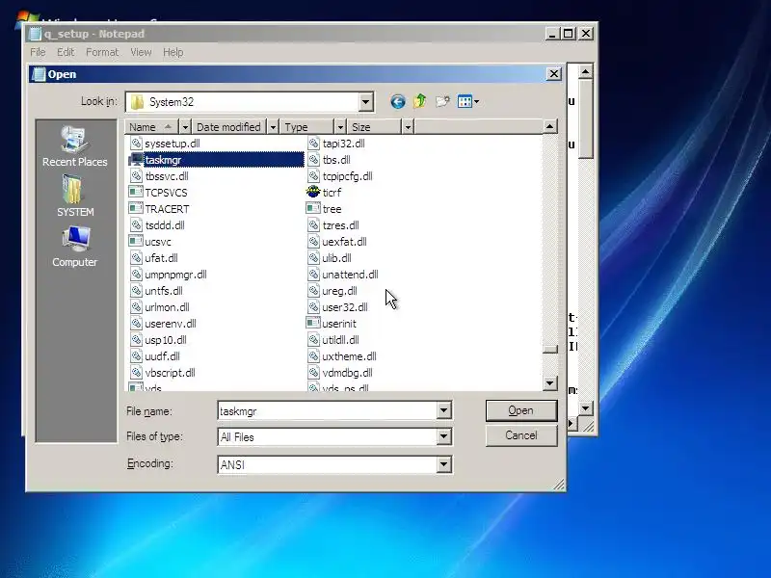The height and width of the screenshot is (578, 771).
Task: Open Notepad Edit menu
Action: coord(66,52)
